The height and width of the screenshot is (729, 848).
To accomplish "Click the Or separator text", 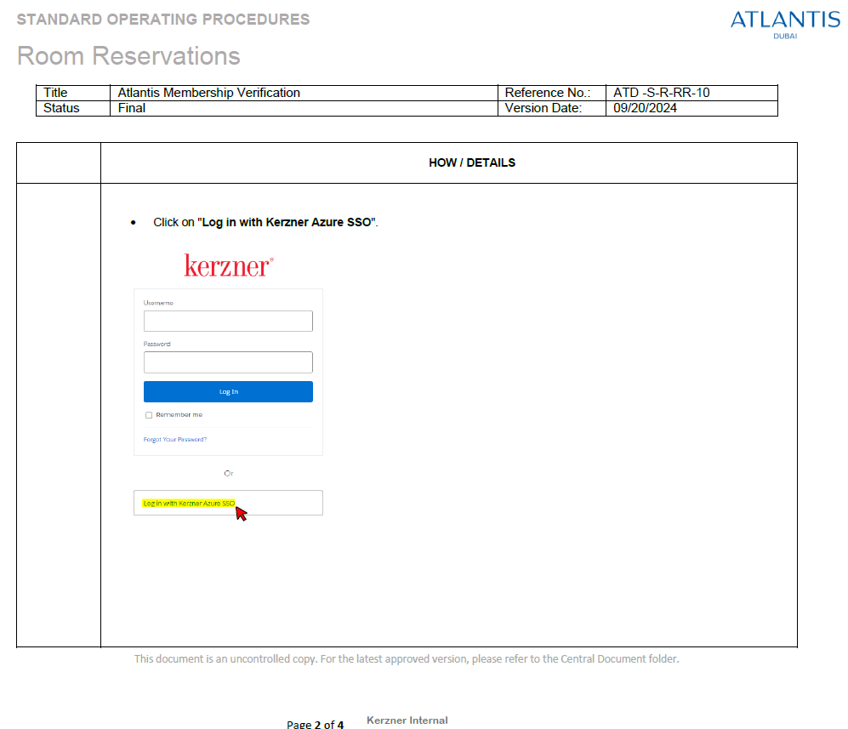I will pyautogui.click(x=228, y=473).
